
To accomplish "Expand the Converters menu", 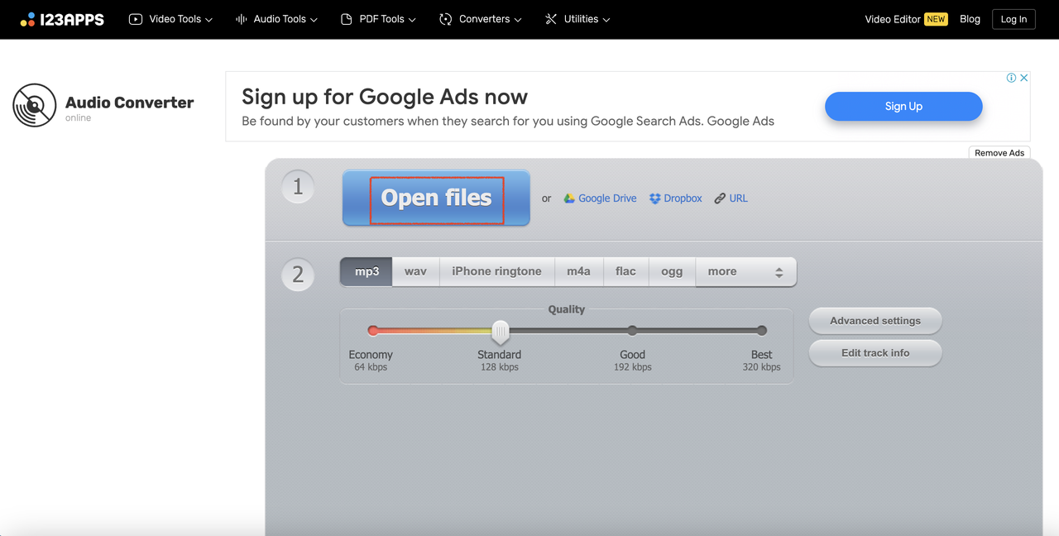I will click(481, 19).
